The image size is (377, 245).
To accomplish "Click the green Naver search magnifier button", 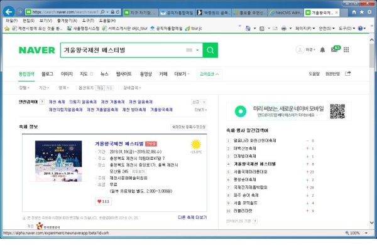I will pos(210,50).
